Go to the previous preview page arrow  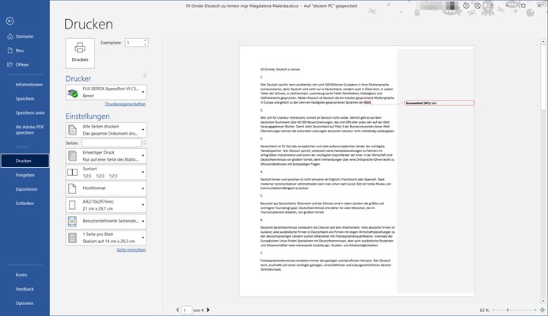click(177, 310)
